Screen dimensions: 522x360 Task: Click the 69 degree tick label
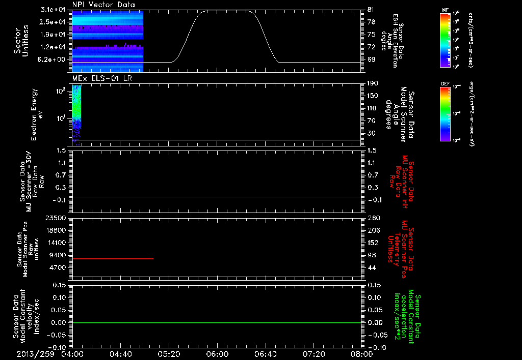[371, 59]
